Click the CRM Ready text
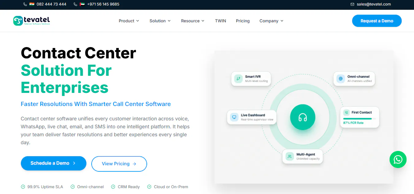 coord(129,187)
